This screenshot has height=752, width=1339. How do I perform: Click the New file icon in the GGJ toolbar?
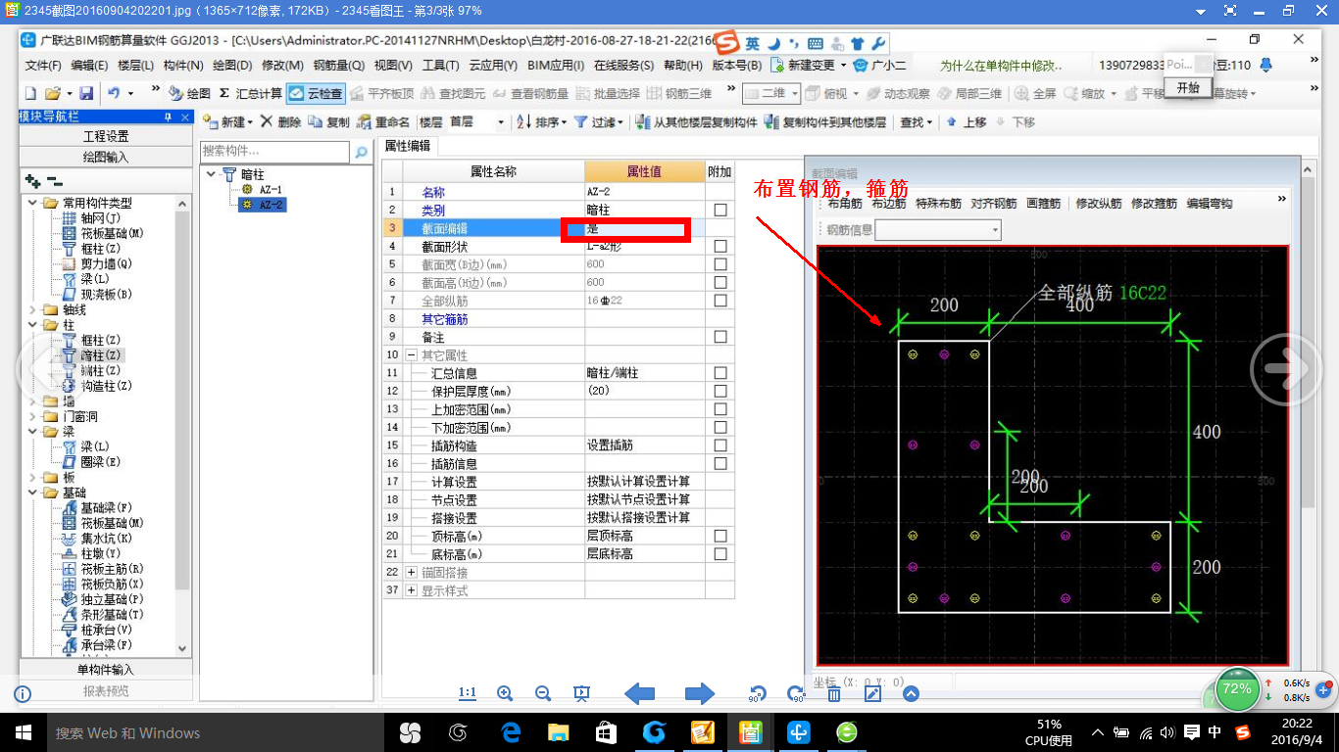tap(30, 93)
